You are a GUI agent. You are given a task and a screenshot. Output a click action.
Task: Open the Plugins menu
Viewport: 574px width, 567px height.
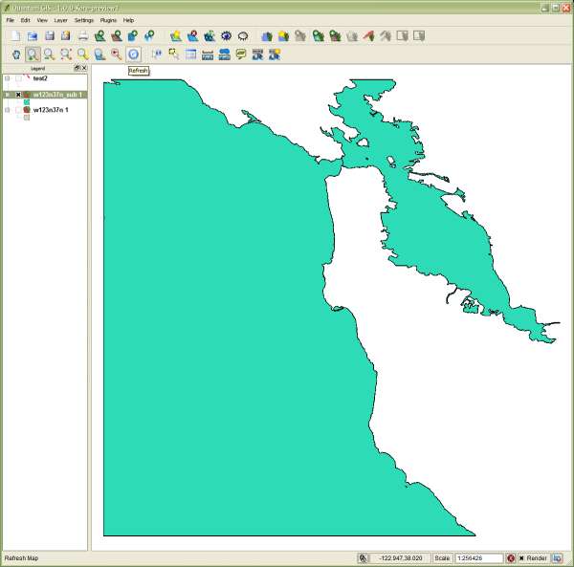click(108, 20)
